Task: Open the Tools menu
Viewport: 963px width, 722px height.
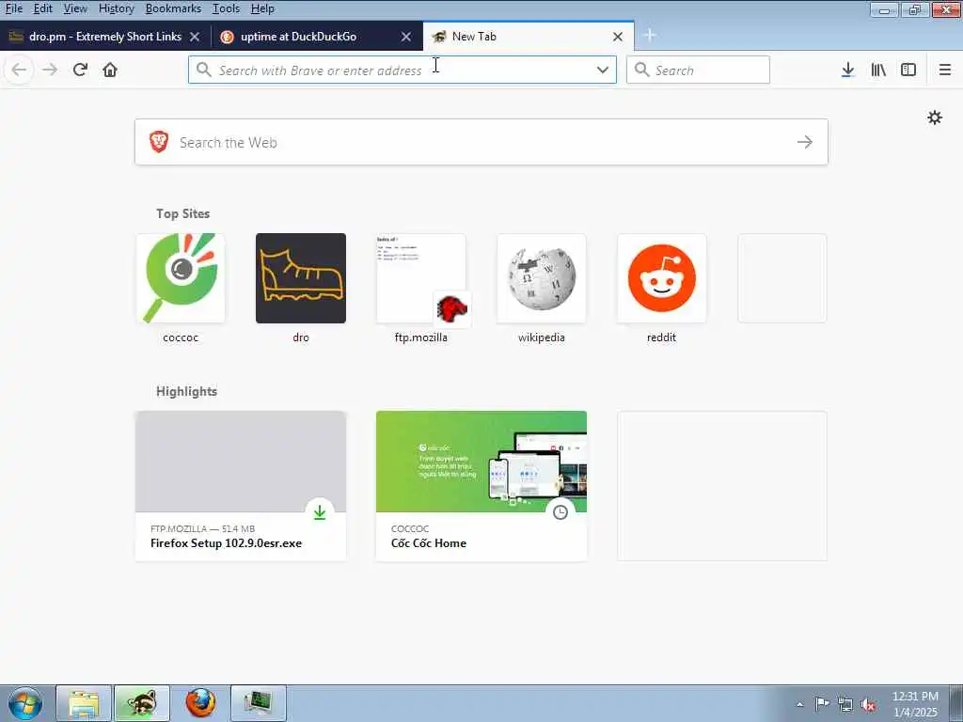Action: point(226,8)
